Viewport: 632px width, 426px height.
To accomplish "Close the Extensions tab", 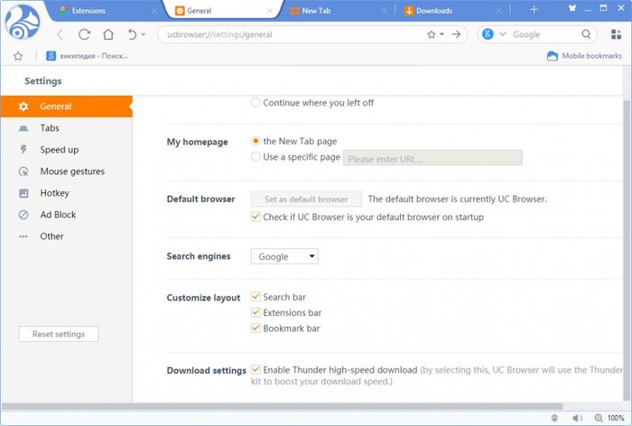I will point(154,11).
